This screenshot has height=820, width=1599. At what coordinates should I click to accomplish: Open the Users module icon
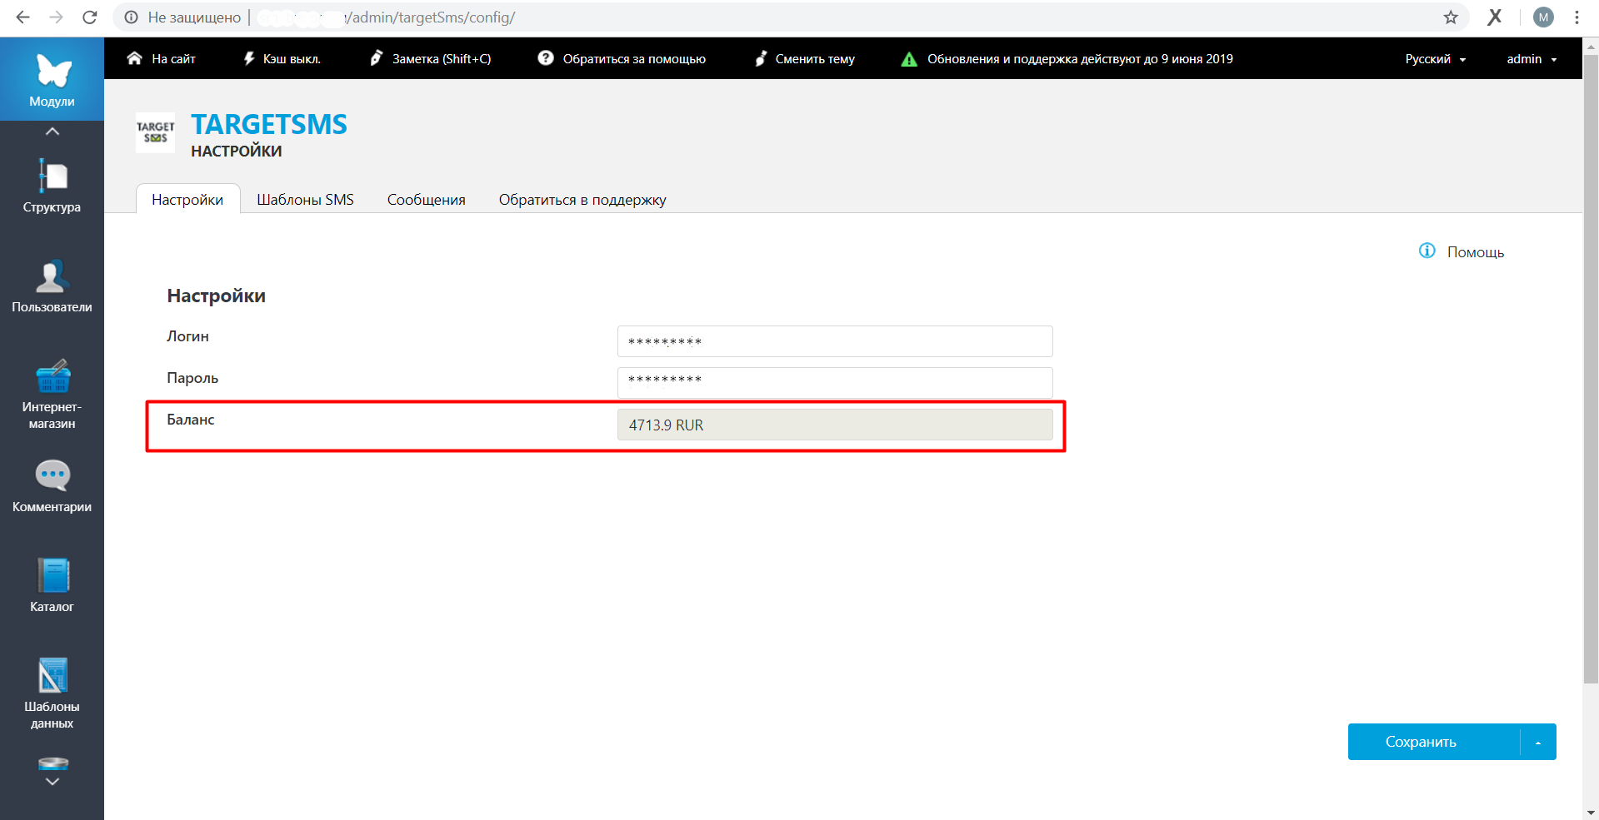coord(52,286)
